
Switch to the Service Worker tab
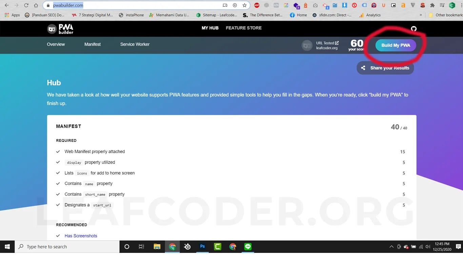coord(135,44)
